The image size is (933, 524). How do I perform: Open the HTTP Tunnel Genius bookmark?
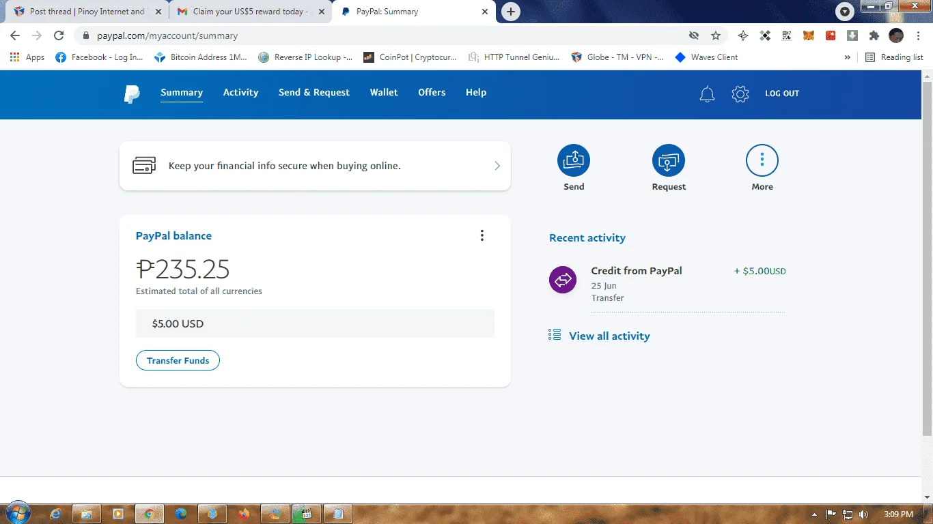point(514,57)
